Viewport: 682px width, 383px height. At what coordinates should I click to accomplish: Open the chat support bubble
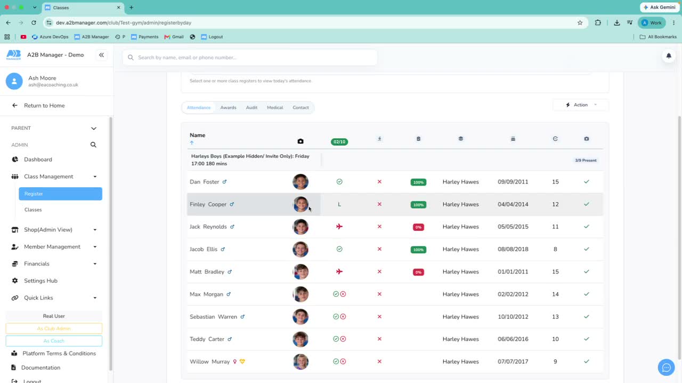(x=666, y=367)
